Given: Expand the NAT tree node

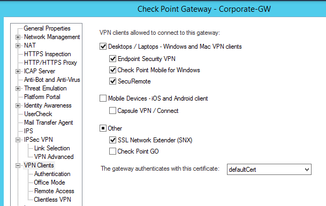Looking at the screenshot, I should pyautogui.click(x=18, y=45).
